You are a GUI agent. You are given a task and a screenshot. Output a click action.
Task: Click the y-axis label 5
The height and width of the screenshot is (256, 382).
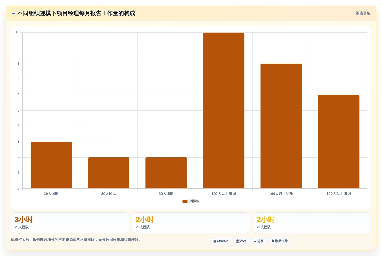[x=18, y=110]
